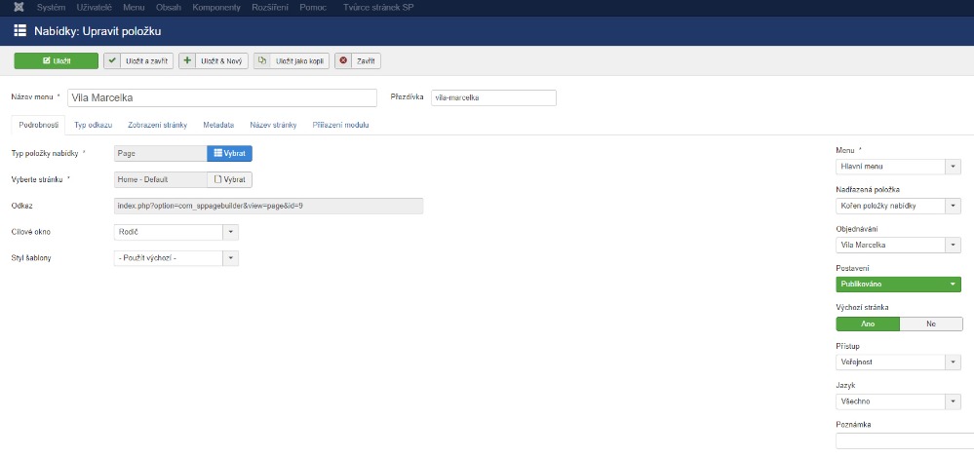Click blue Vybrat menu type button
Screen dimensions: 974x457
click(x=229, y=153)
